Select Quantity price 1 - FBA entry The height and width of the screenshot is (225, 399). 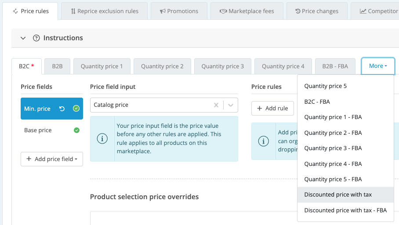coord(345,117)
